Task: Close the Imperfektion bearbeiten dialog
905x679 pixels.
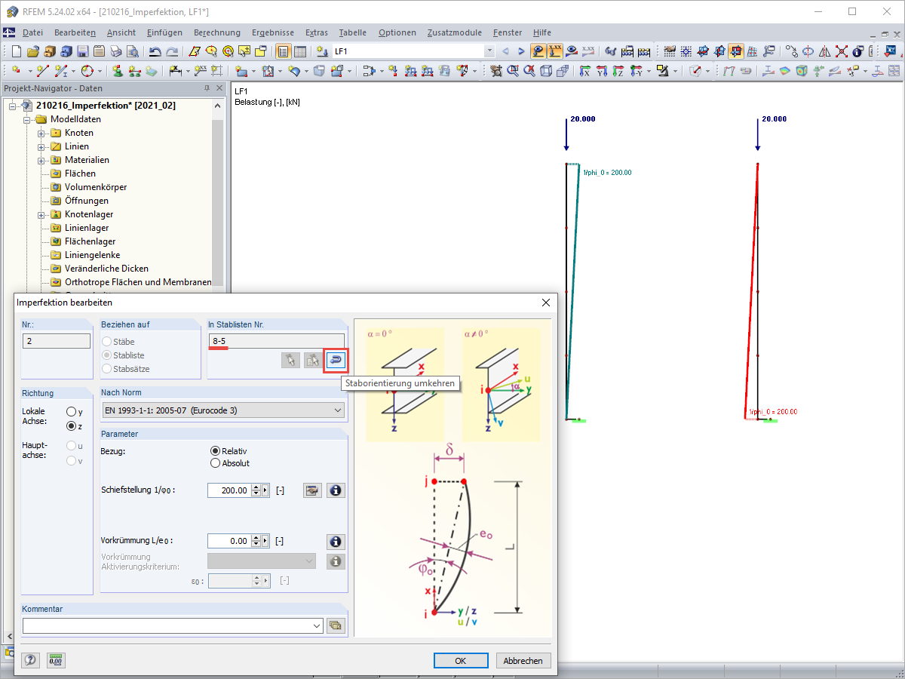Action: tap(546, 302)
